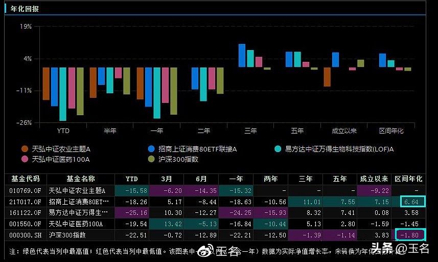The width and height of the screenshot is (438, 262).
Task: Sort by the 3月 column header
Action: [167, 179]
